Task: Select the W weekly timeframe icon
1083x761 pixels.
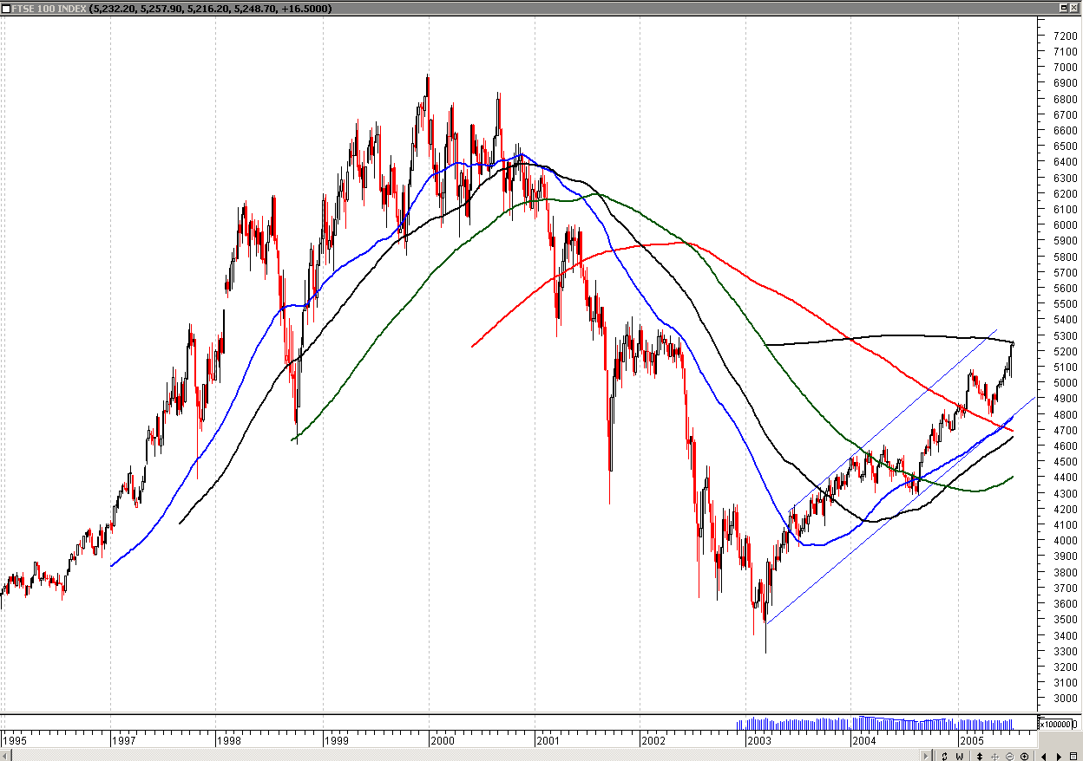Action: point(960,754)
